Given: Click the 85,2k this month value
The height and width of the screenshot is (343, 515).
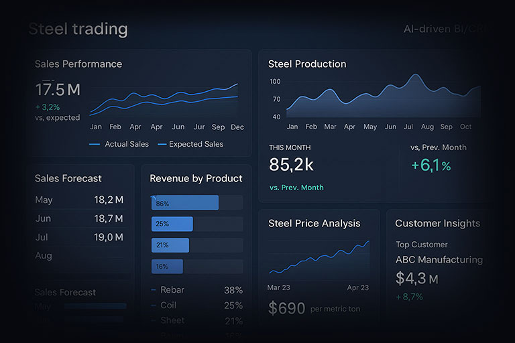Looking at the screenshot, I should click(x=291, y=165).
